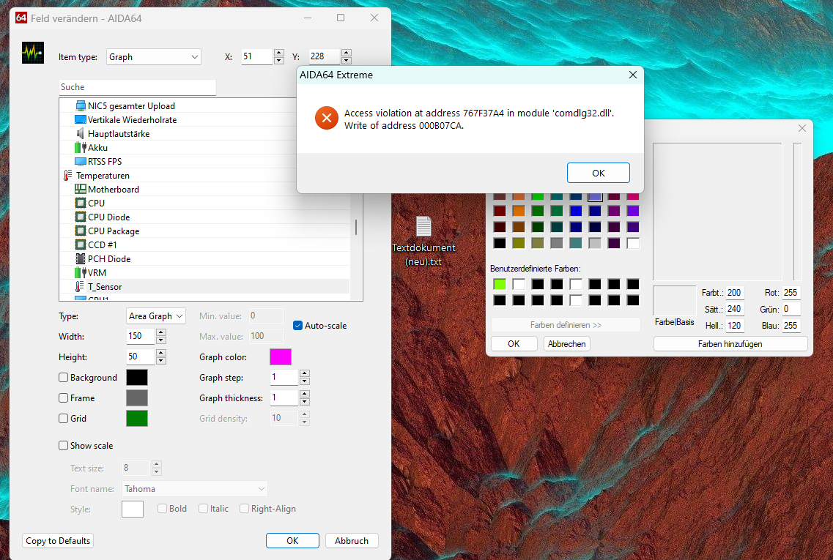Screen dimensions: 833x560
Task: Tick the Italic checkbox
Action: pyautogui.click(x=203, y=509)
